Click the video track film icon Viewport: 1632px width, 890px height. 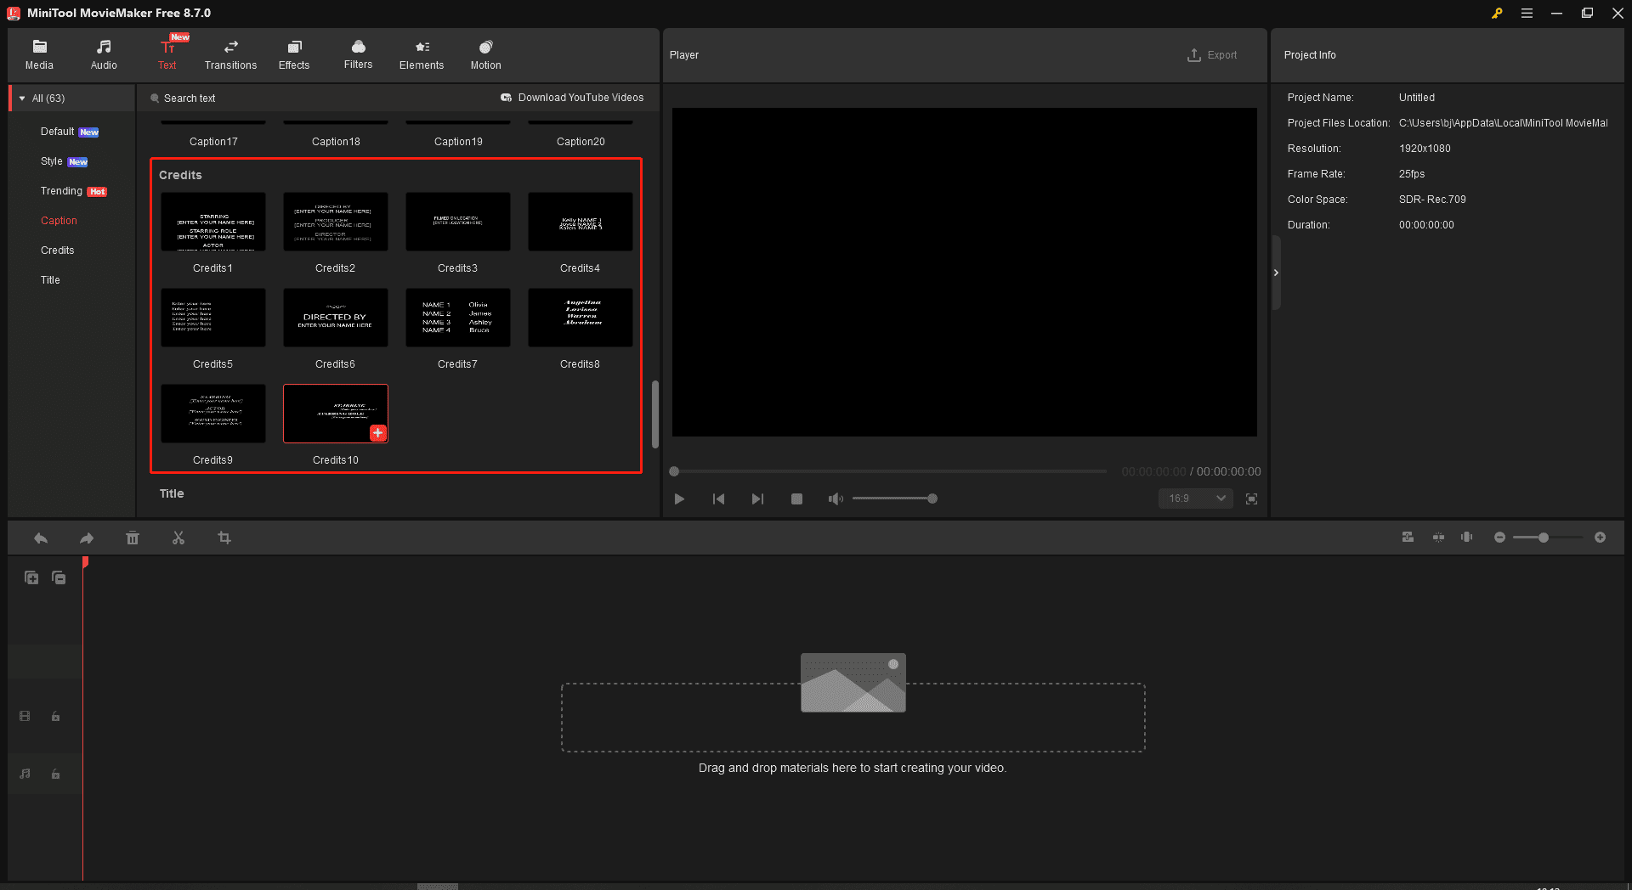[25, 717]
